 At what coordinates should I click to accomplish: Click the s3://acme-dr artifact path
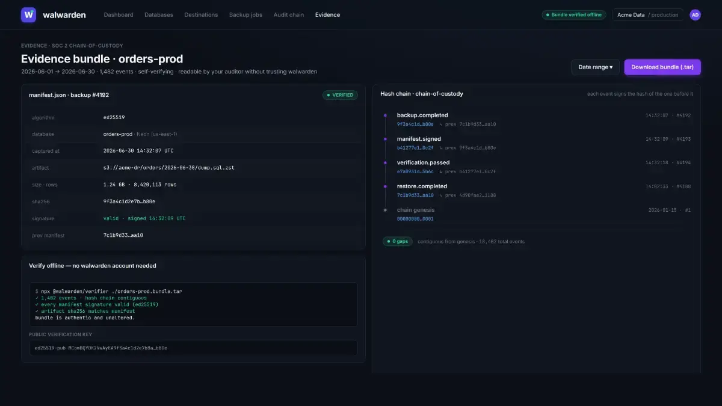click(168, 168)
